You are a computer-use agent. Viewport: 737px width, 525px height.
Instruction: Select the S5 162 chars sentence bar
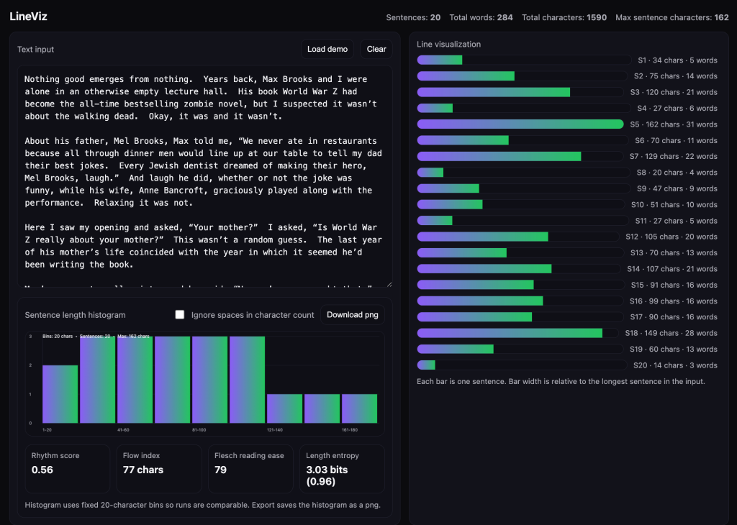[x=520, y=124]
